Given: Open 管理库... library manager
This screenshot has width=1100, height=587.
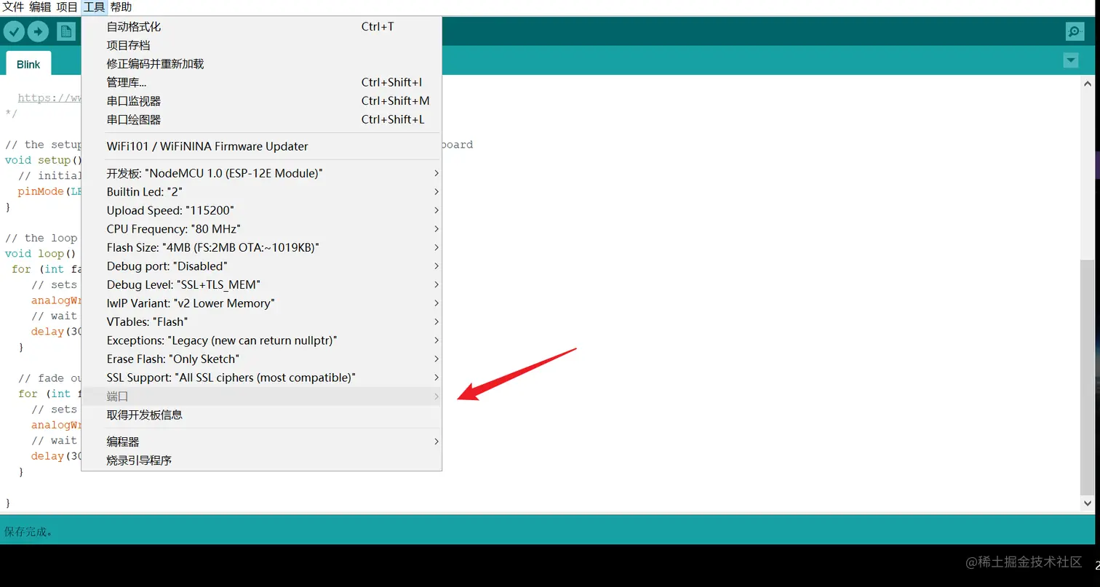Looking at the screenshot, I should [261, 83].
